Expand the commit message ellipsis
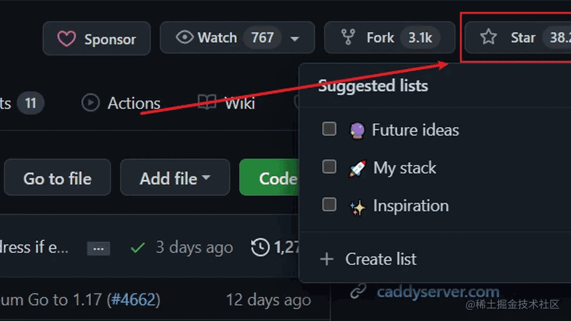The image size is (571, 321). 98,248
